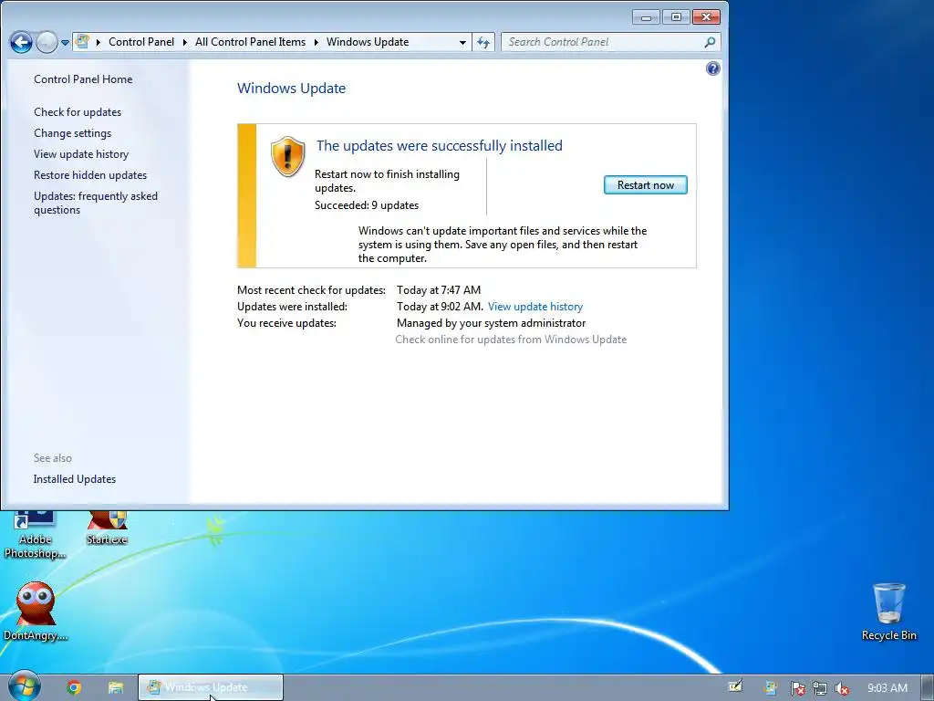Viewport: 934px width, 701px height.
Task: Click the 9:03 AM taskbar clock
Action: click(887, 688)
